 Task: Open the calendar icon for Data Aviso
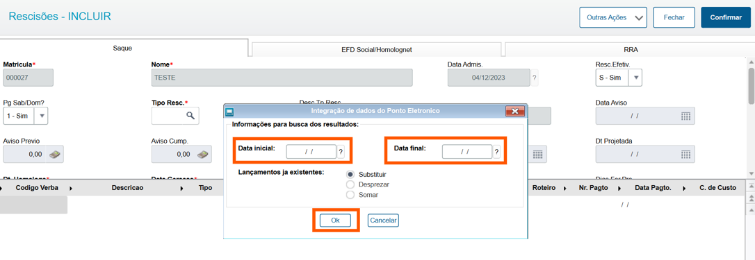(x=686, y=116)
